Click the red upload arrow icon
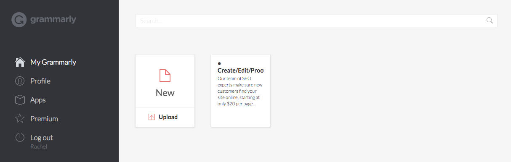The image size is (511, 162). pyautogui.click(x=152, y=117)
